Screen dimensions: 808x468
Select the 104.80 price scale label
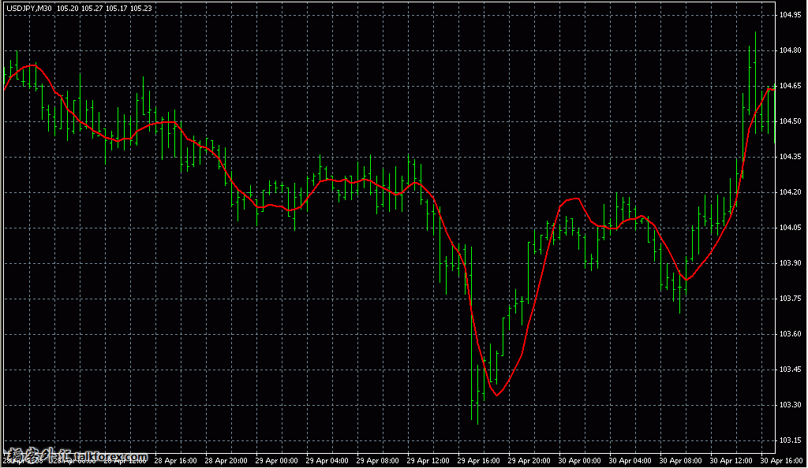point(791,50)
